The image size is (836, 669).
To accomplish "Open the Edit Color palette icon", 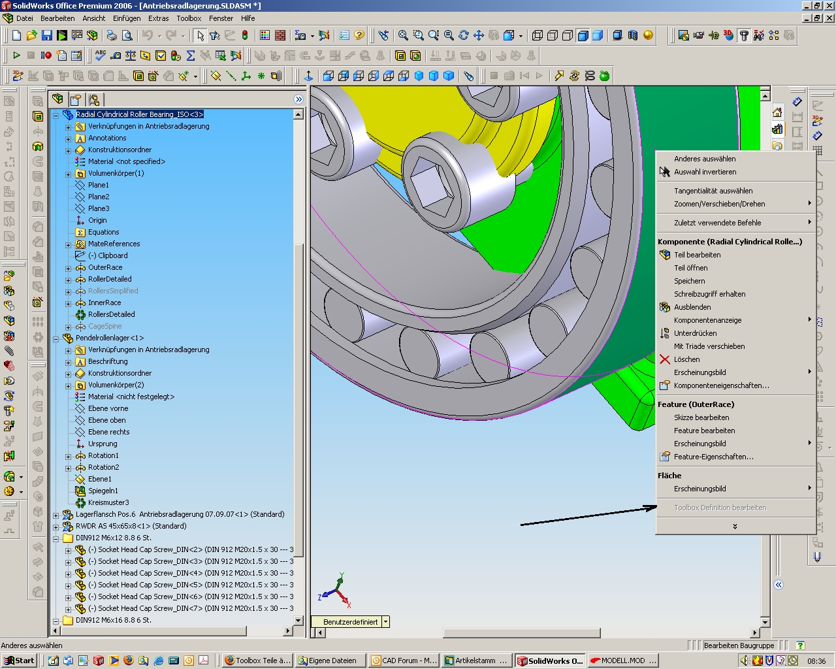I will pyautogui.click(x=265, y=35).
